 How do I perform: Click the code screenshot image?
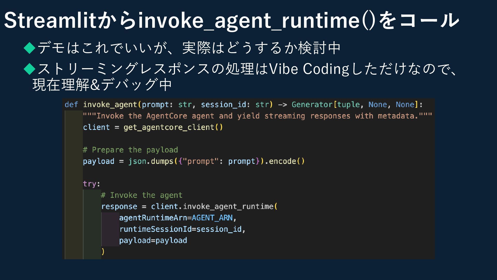(248, 179)
